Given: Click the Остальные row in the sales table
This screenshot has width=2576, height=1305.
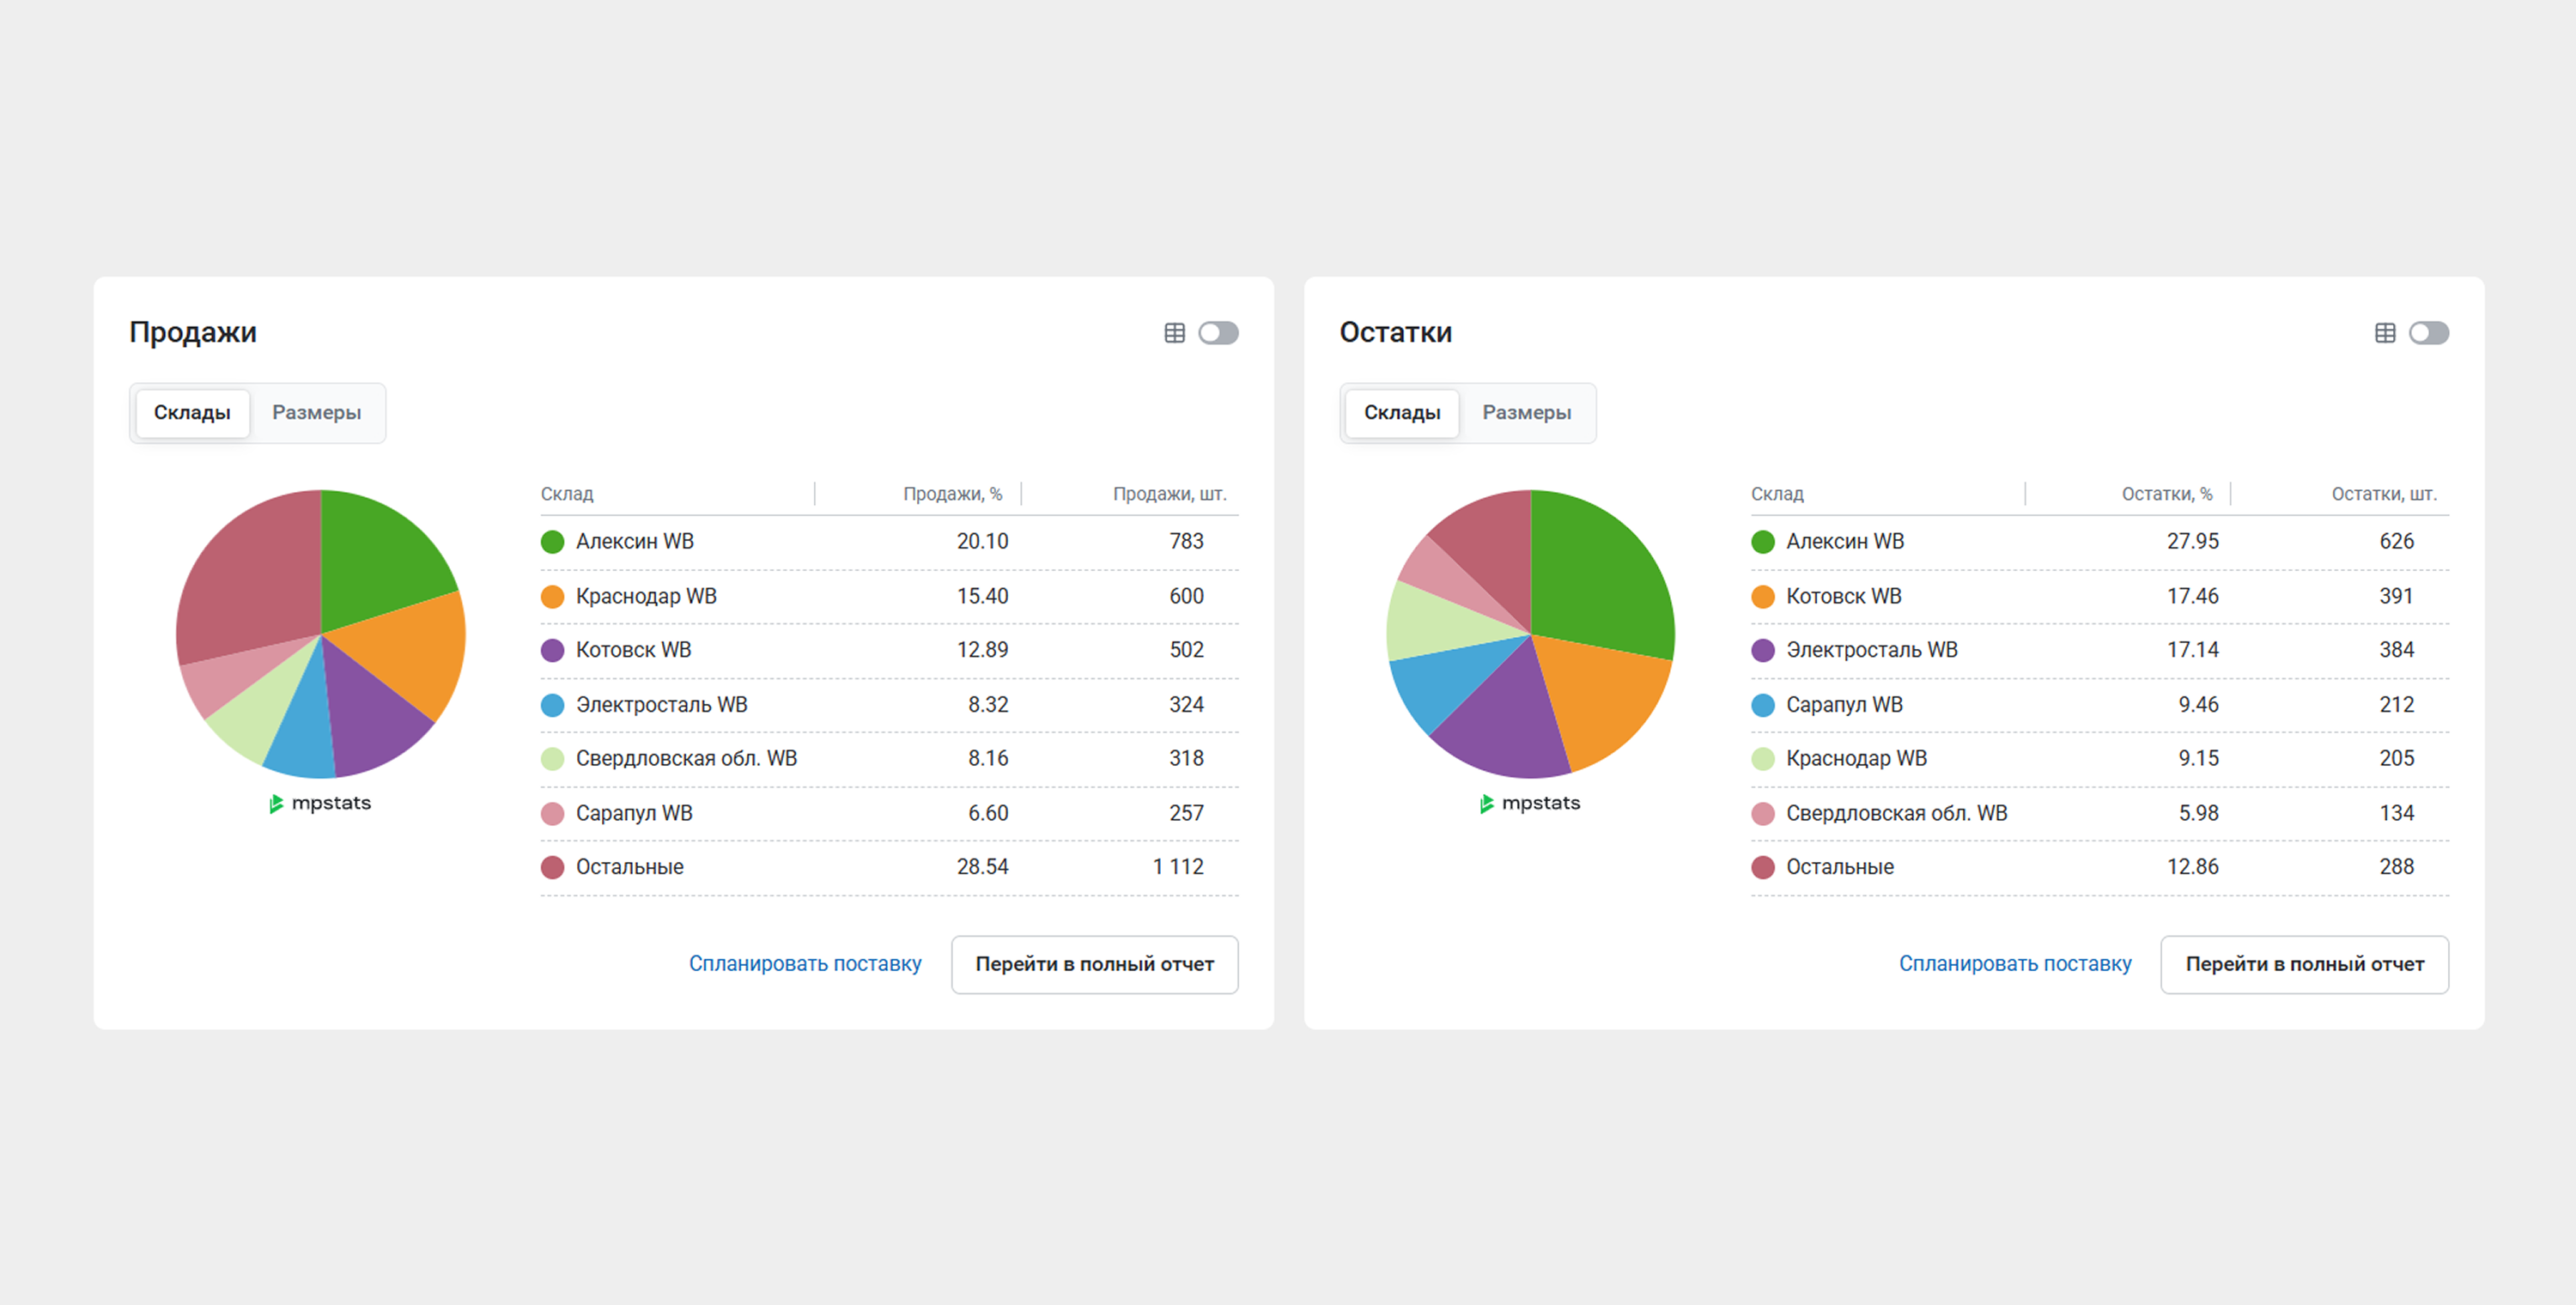Looking at the screenshot, I should pyautogui.click(x=630, y=867).
